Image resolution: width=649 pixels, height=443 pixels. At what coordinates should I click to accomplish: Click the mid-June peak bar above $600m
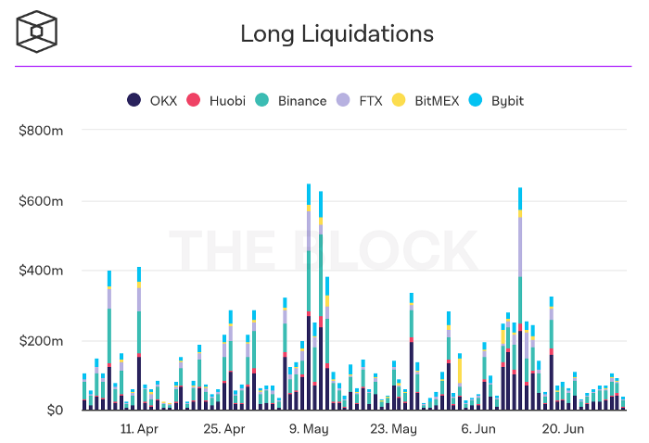tap(520, 297)
